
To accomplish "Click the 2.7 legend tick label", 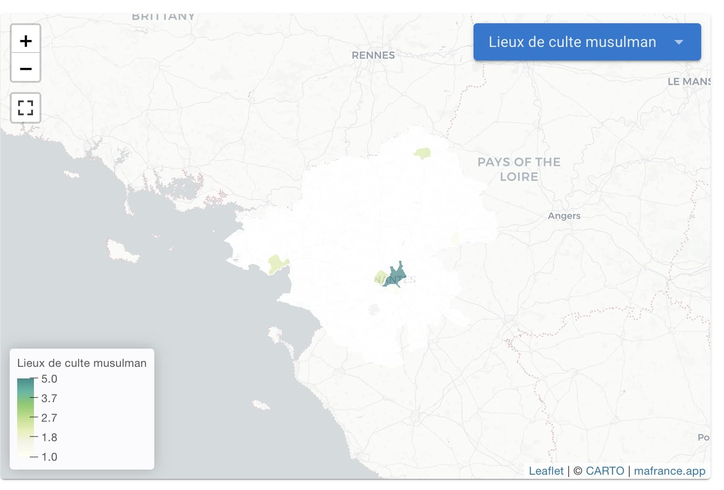I will tap(49, 418).
